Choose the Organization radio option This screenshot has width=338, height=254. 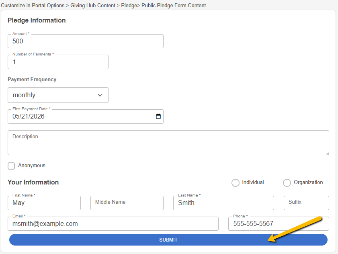pos(287,182)
